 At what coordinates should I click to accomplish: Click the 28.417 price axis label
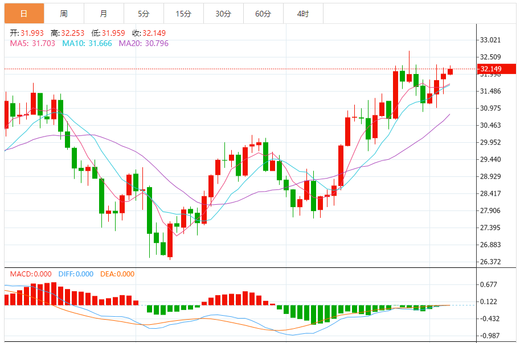click(x=490, y=193)
